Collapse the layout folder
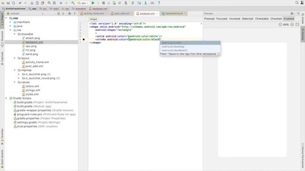This screenshot has height=171, width=305. click(15, 58)
